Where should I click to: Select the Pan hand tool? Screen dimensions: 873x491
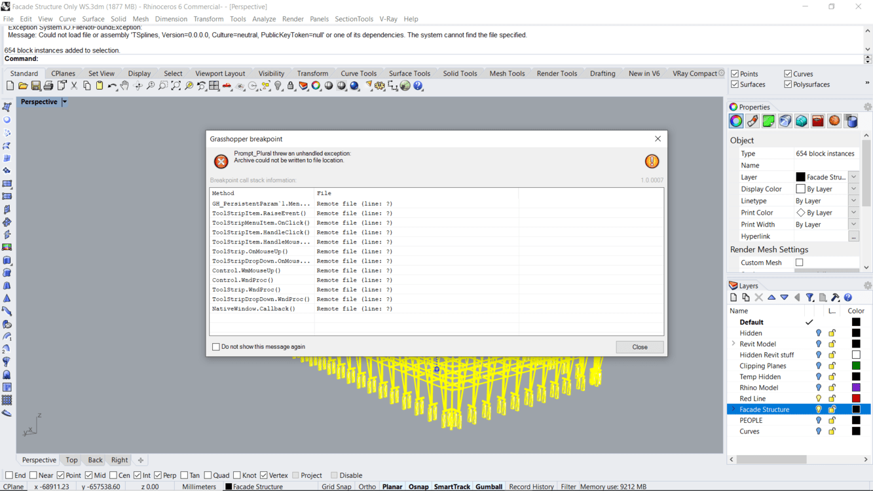[125, 86]
